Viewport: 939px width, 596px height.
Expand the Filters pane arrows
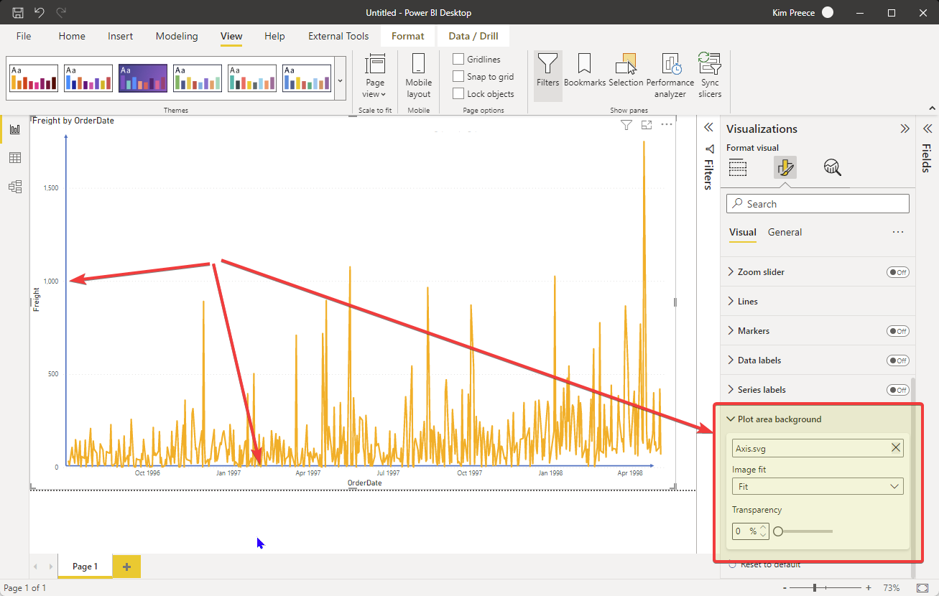tap(708, 127)
